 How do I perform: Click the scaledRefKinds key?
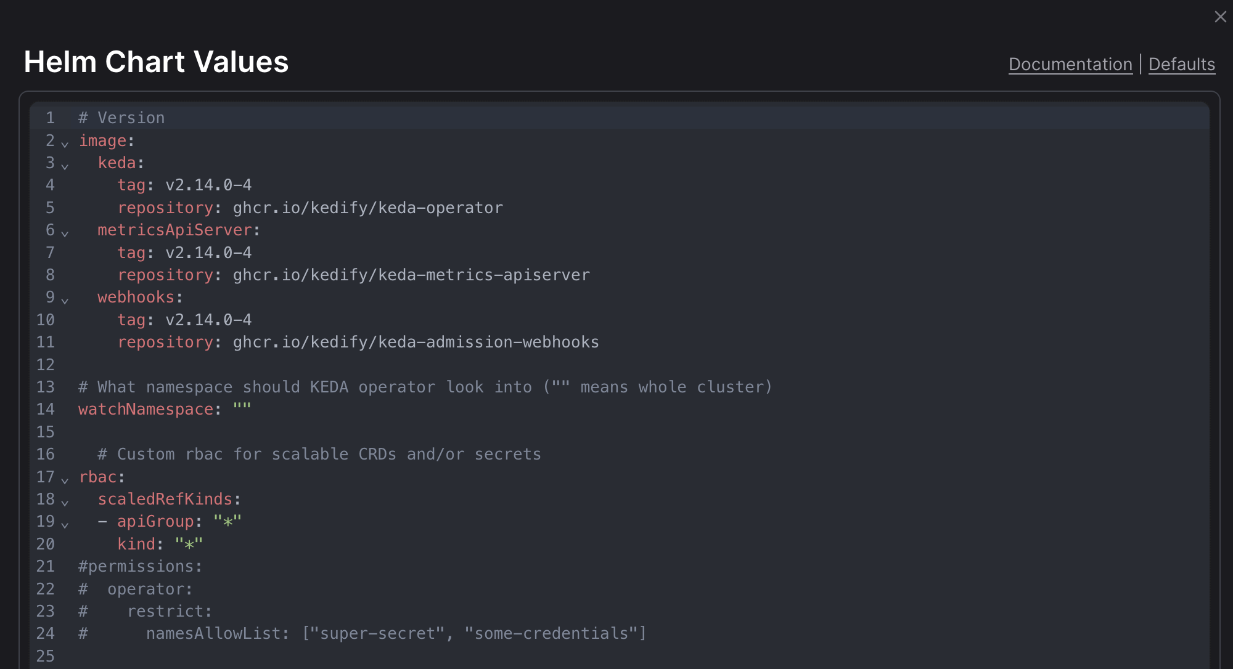165,499
